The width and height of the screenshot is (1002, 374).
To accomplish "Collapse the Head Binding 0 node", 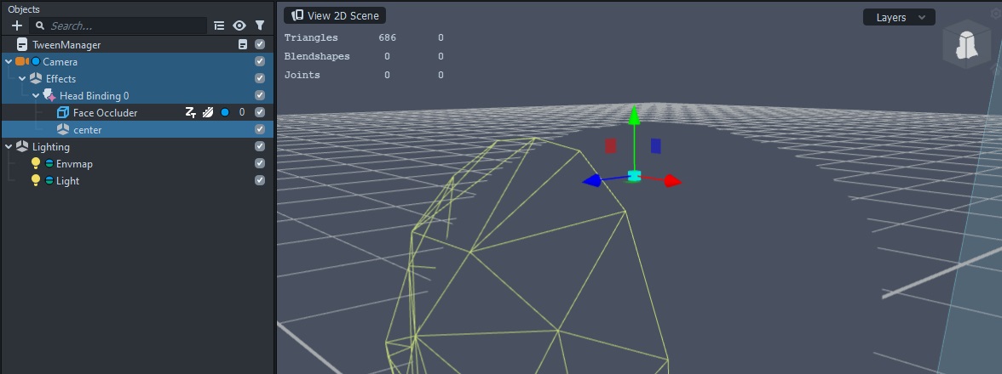I will pos(36,95).
